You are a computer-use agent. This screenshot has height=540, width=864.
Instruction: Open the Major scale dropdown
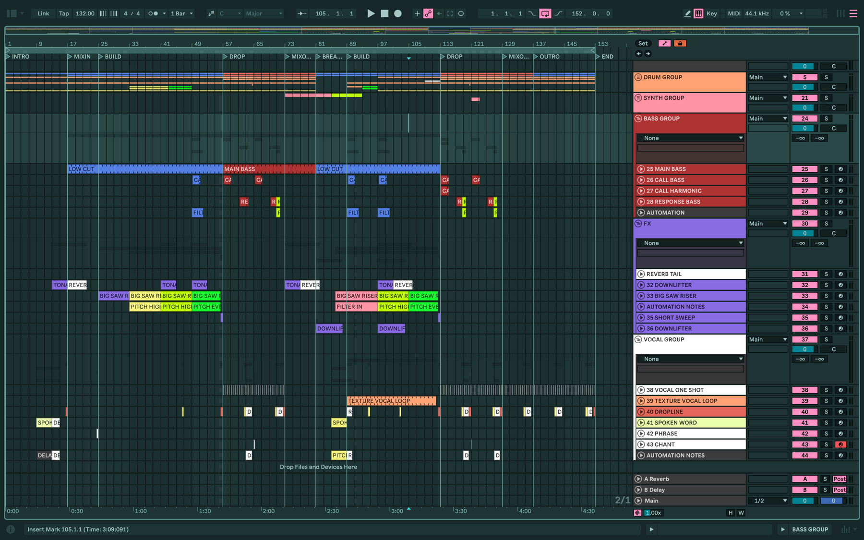coord(264,13)
